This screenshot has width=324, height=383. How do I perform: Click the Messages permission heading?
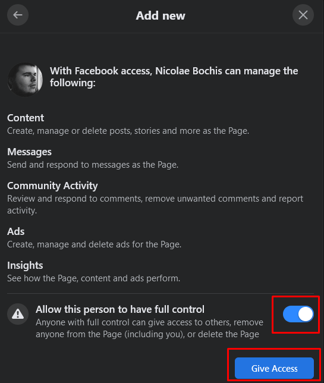29,152
